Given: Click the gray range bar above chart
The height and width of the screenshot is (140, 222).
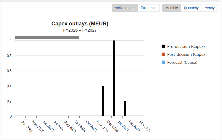Looking at the screenshot, I should click(47, 38).
